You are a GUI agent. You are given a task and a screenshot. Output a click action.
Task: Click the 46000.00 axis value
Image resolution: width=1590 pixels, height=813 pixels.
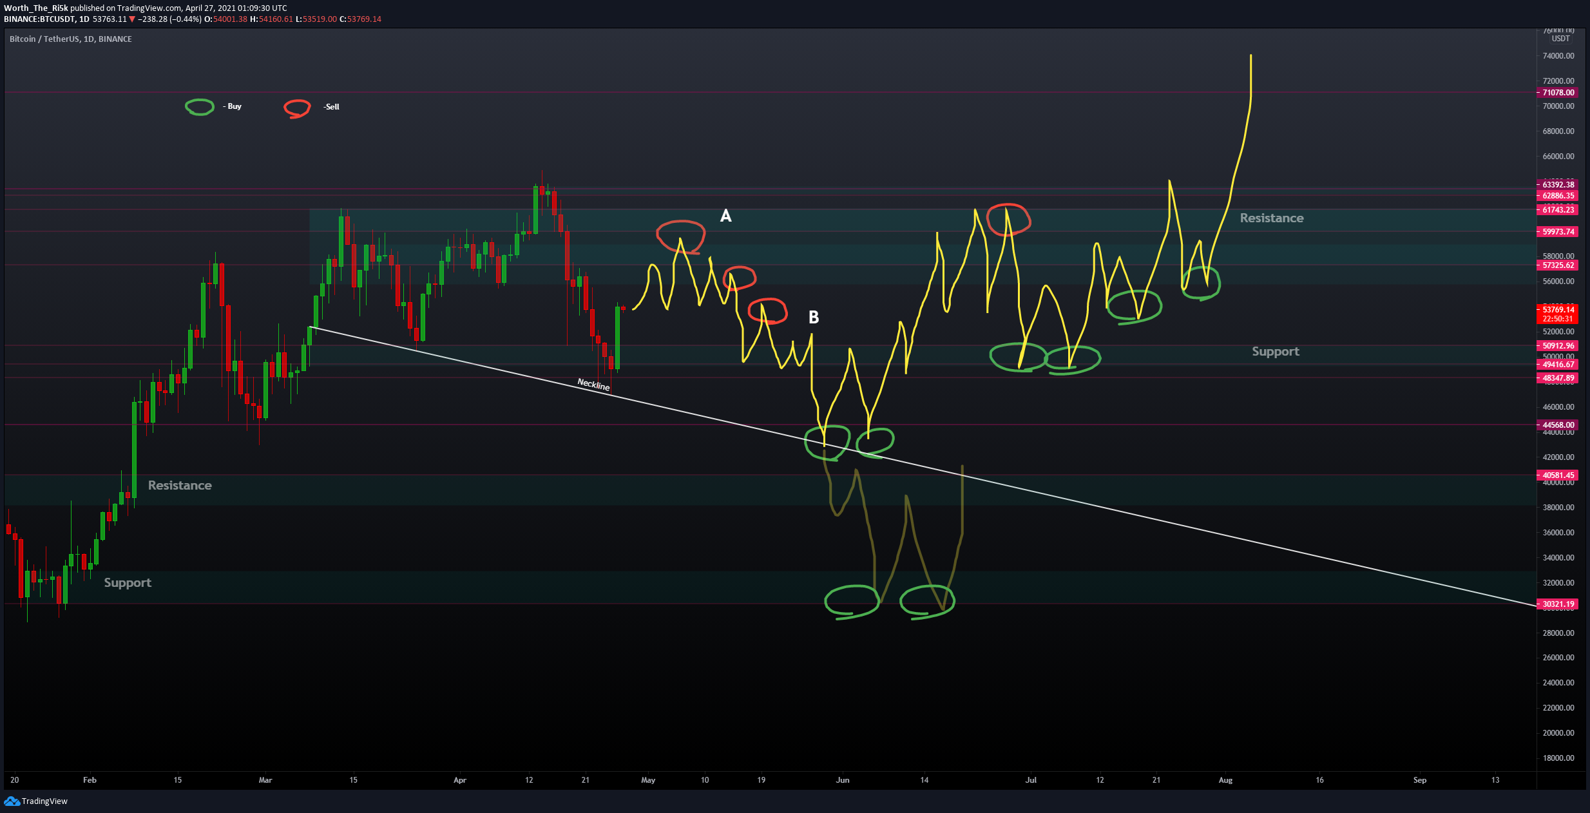click(x=1558, y=407)
